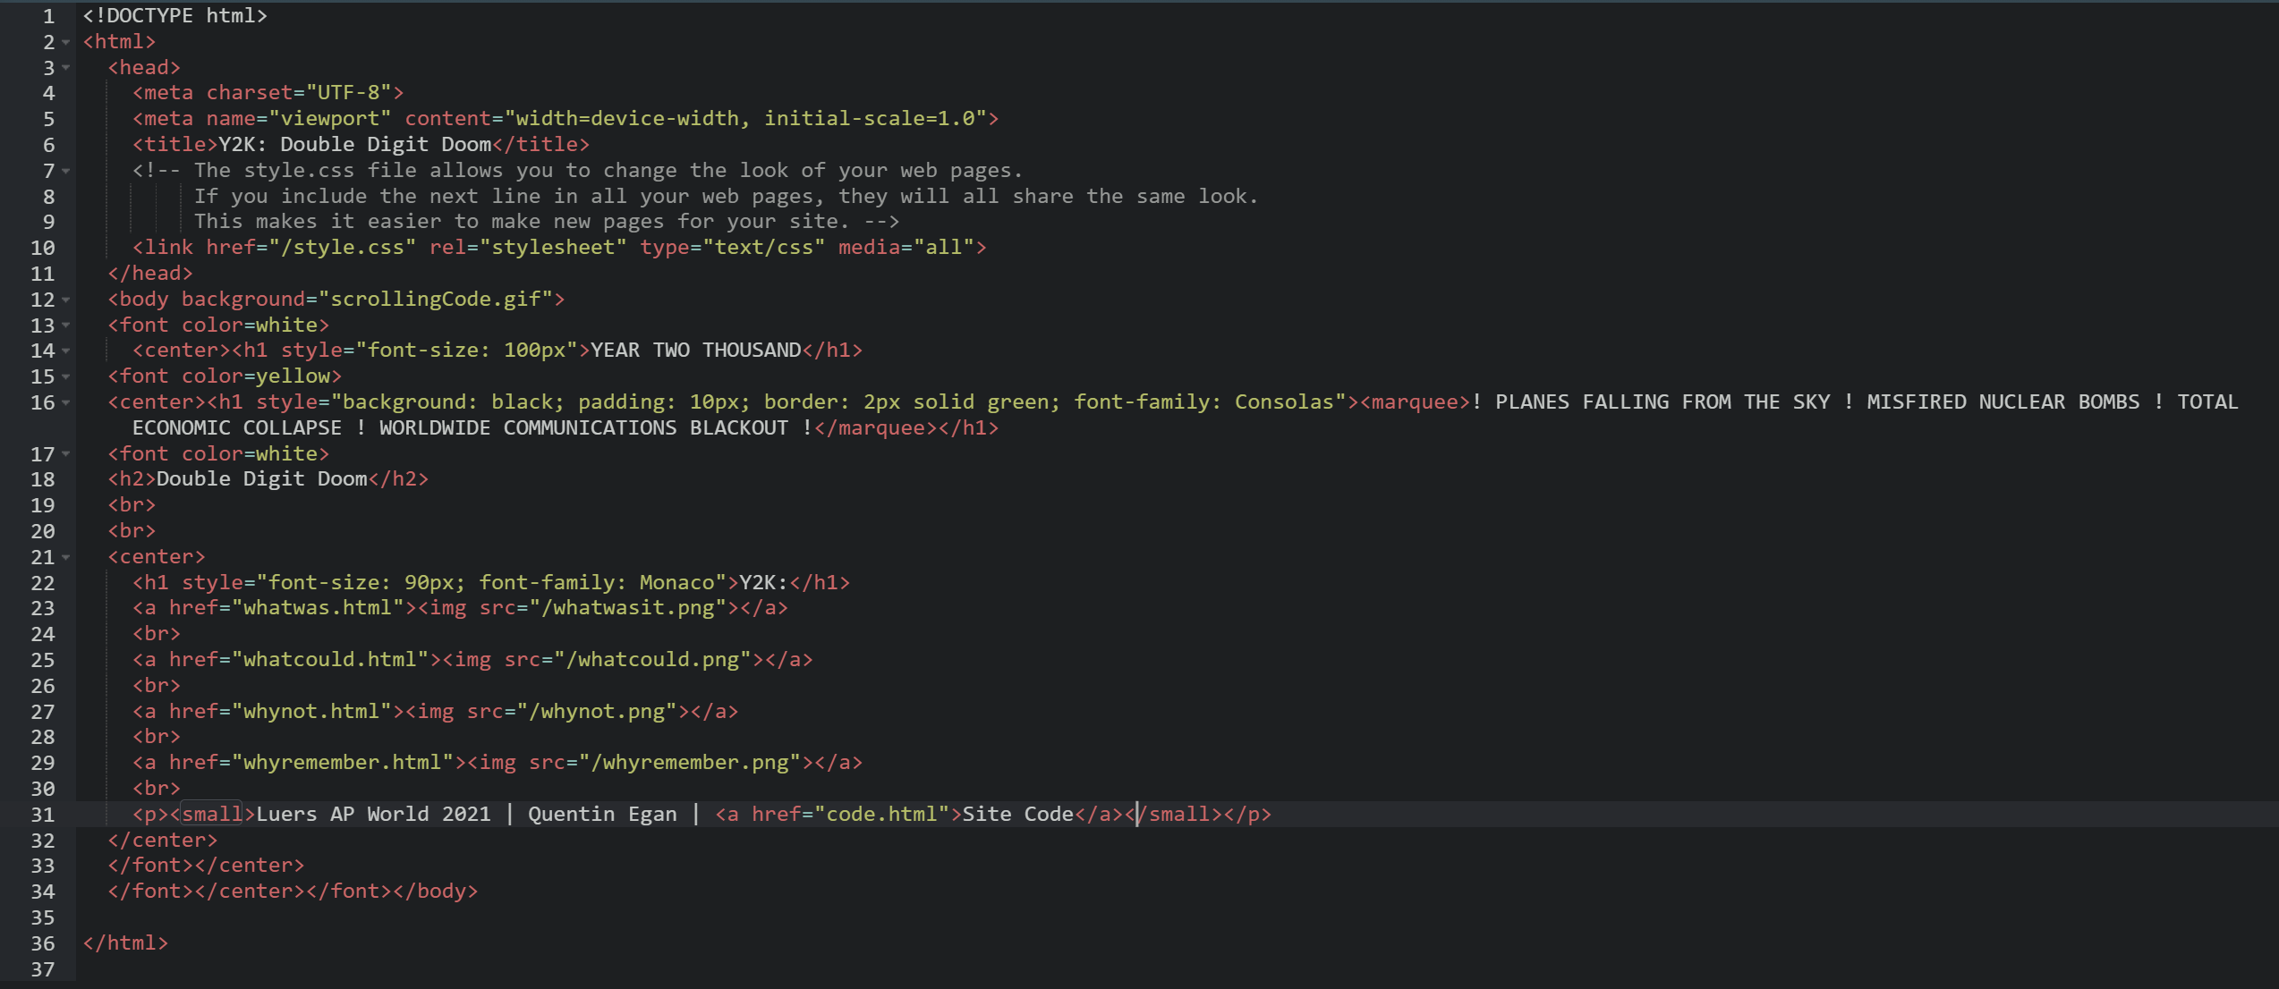Collapse the head section fold arrow on line 3
The height and width of the screenshot is (989, 2279).
pos(66,68)
